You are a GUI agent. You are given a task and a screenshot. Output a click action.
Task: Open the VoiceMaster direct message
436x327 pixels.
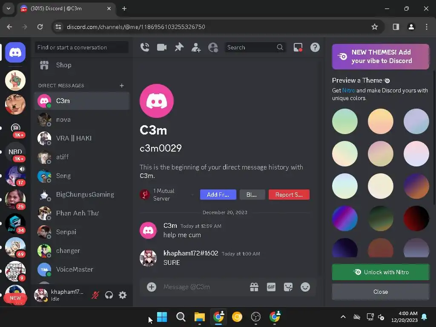pos(82,269)
